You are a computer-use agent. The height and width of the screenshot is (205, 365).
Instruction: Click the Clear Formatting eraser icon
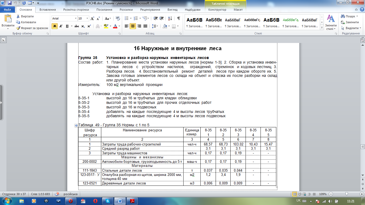coord(117,18)
